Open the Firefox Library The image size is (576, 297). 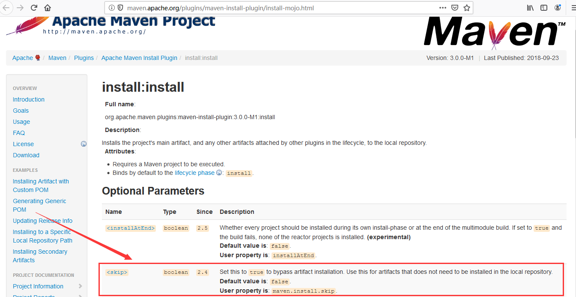530,8
